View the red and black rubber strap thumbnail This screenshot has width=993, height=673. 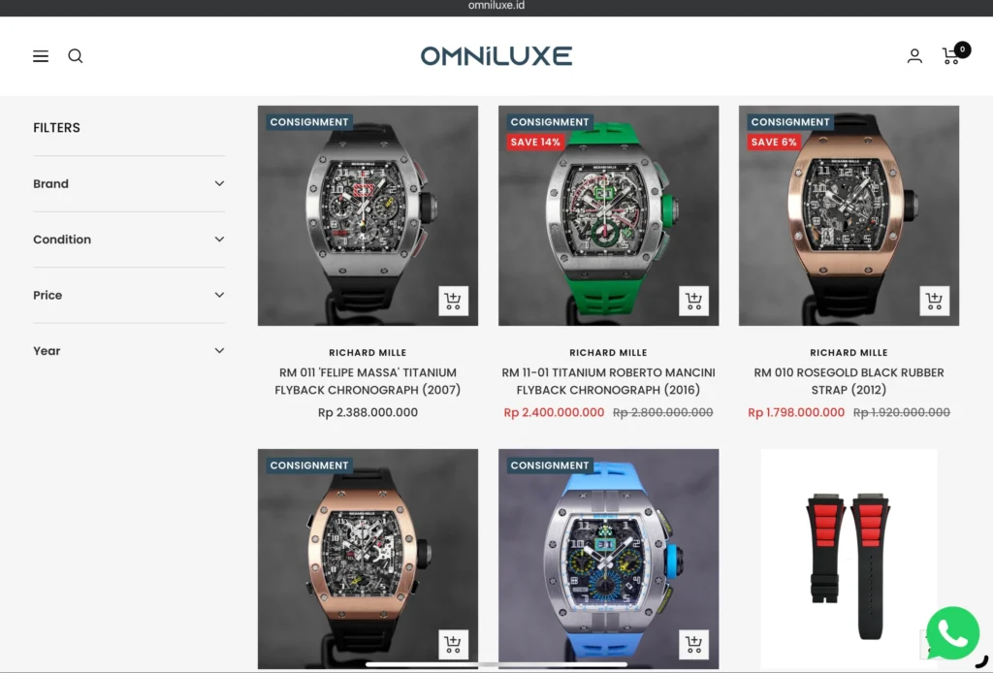coord(849,559)
